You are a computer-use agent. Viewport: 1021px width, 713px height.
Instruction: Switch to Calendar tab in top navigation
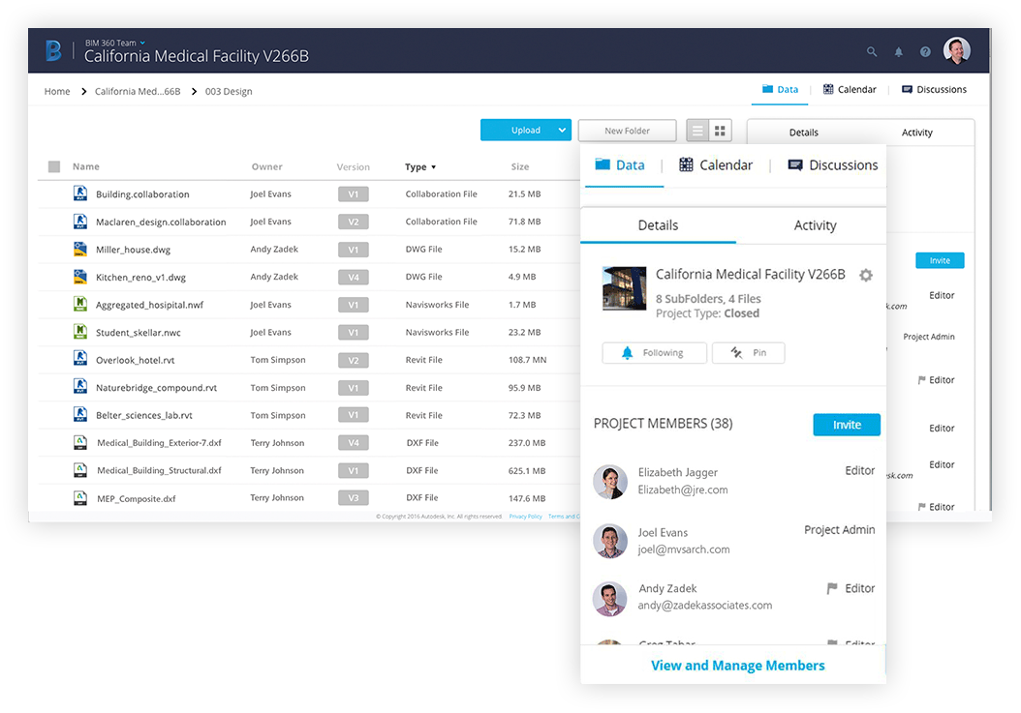point(850,90)
